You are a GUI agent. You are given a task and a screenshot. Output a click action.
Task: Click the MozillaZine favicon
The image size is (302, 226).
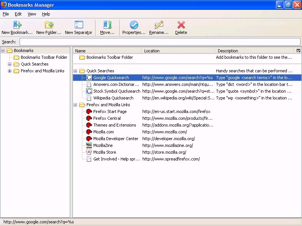click(x=89, y=145)
